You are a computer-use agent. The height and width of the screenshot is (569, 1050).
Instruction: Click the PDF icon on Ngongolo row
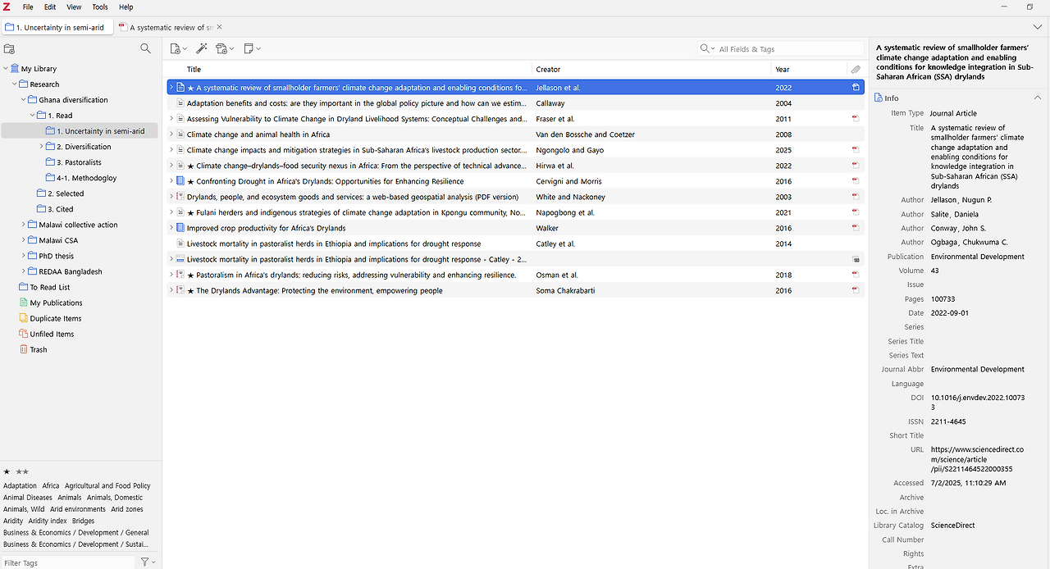pos(856,150)
